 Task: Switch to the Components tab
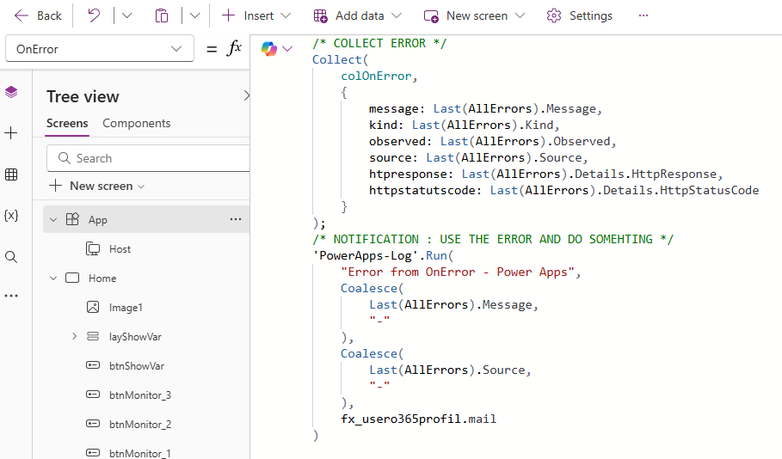[x=137, y=124]
